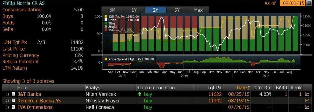Screen dimensions: 314x112
Task: Click the Last Price value 11100
Action: click(77, 49)
